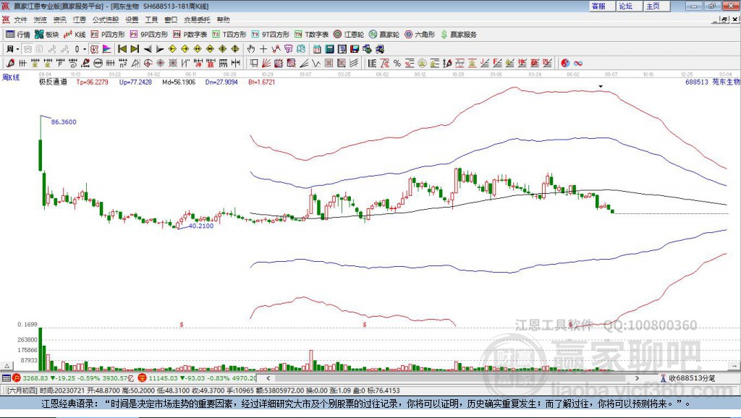
Task: Select the percent sign tool
Action: [x=397, y=64]
